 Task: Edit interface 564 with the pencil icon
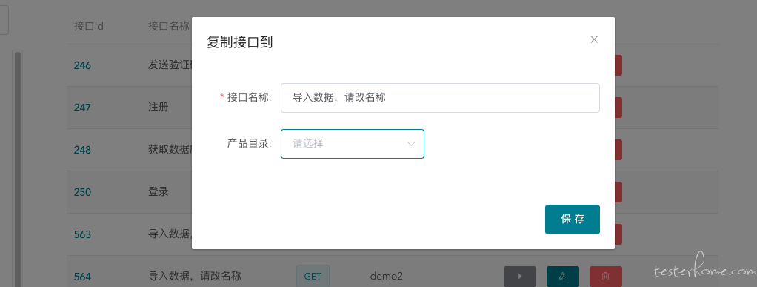coord(562,277)
